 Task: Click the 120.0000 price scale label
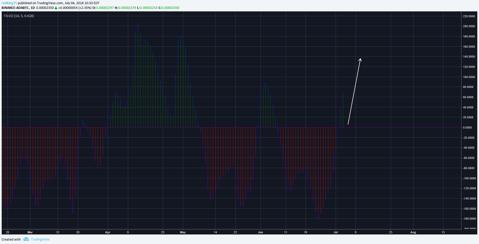pyautogui.click(x=469, y=67)
